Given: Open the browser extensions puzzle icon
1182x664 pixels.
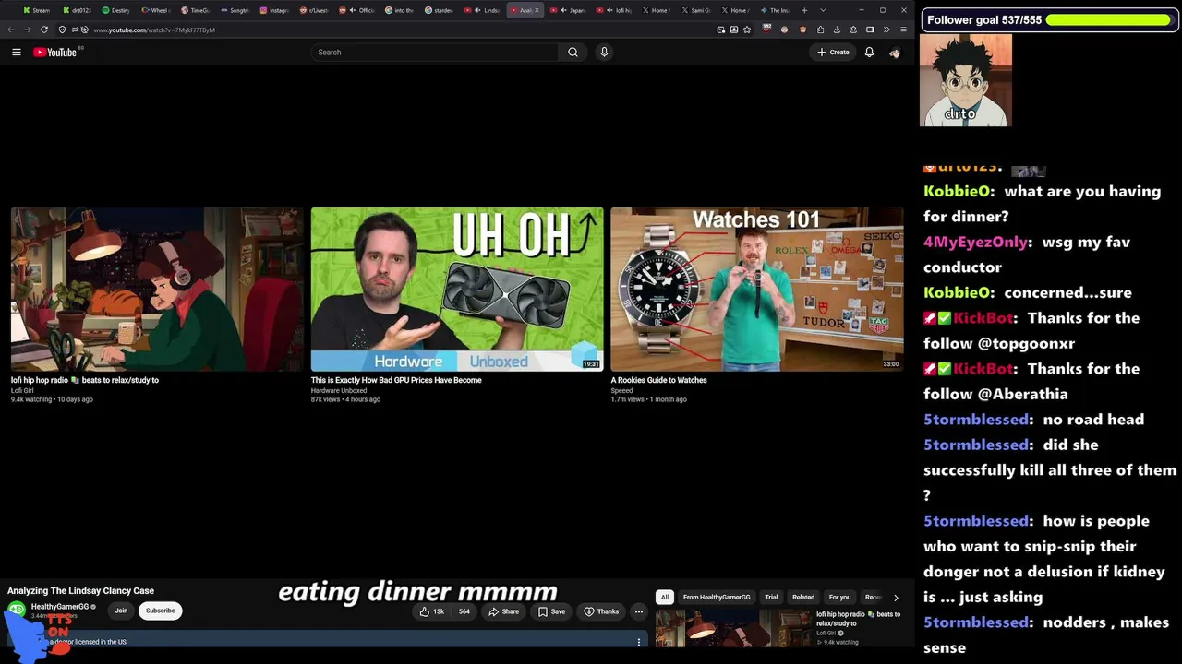Looking at the screenshot, I should tap(820, 30).
